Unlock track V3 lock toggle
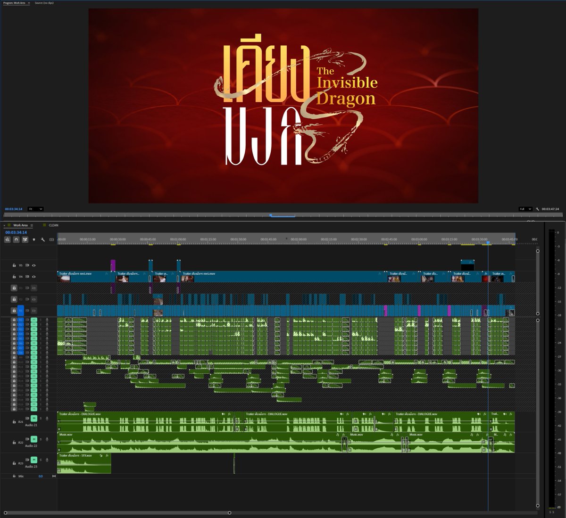 click(x=14, y=288)
